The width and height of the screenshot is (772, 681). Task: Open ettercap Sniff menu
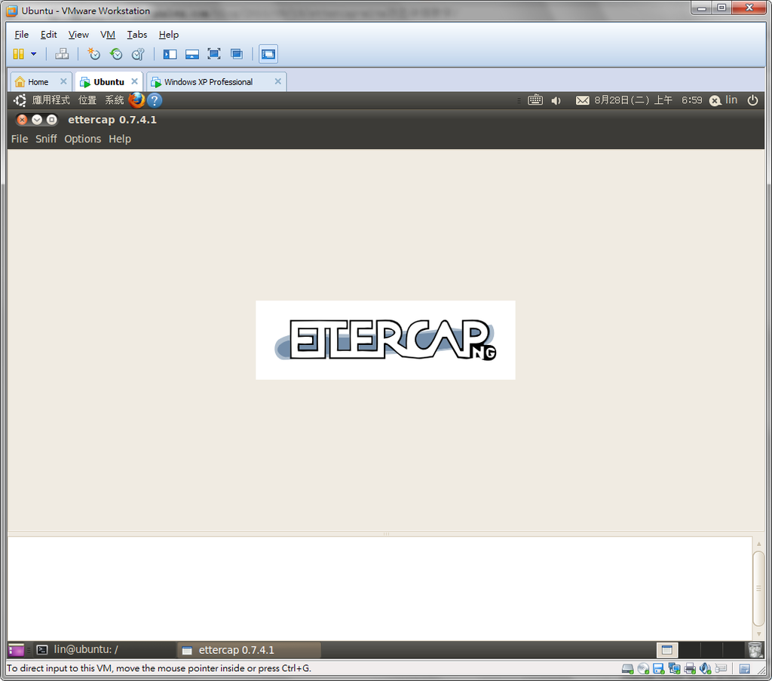pos(46,139)
